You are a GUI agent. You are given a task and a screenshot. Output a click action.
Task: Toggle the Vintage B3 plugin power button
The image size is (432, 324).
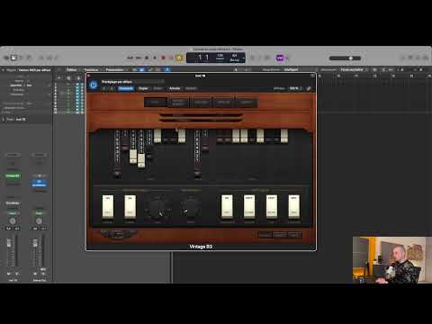pyautogui.click(x=94, y=85)
